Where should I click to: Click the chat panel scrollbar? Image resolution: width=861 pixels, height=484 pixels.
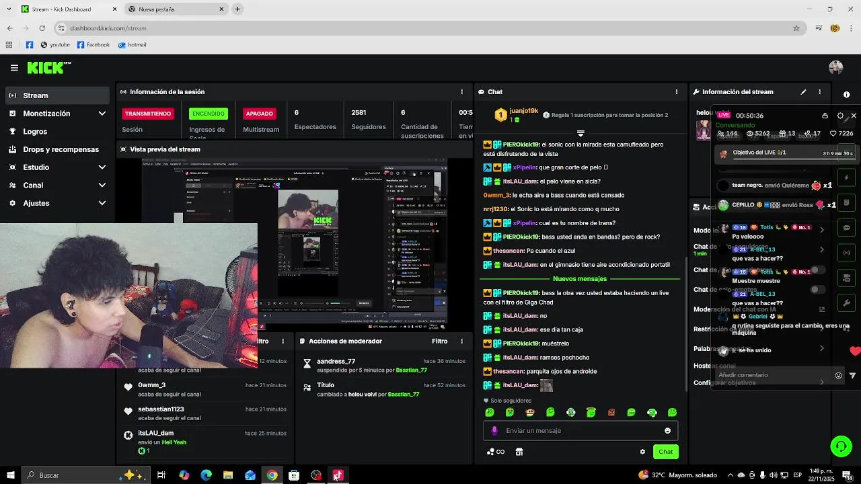686,323
